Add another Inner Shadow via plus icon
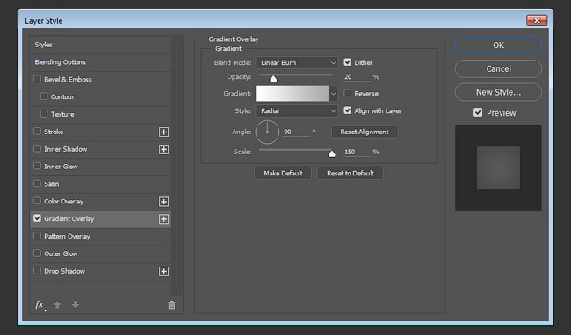The width and height of the screenshot is (571, 335). [x=164, y=149]
